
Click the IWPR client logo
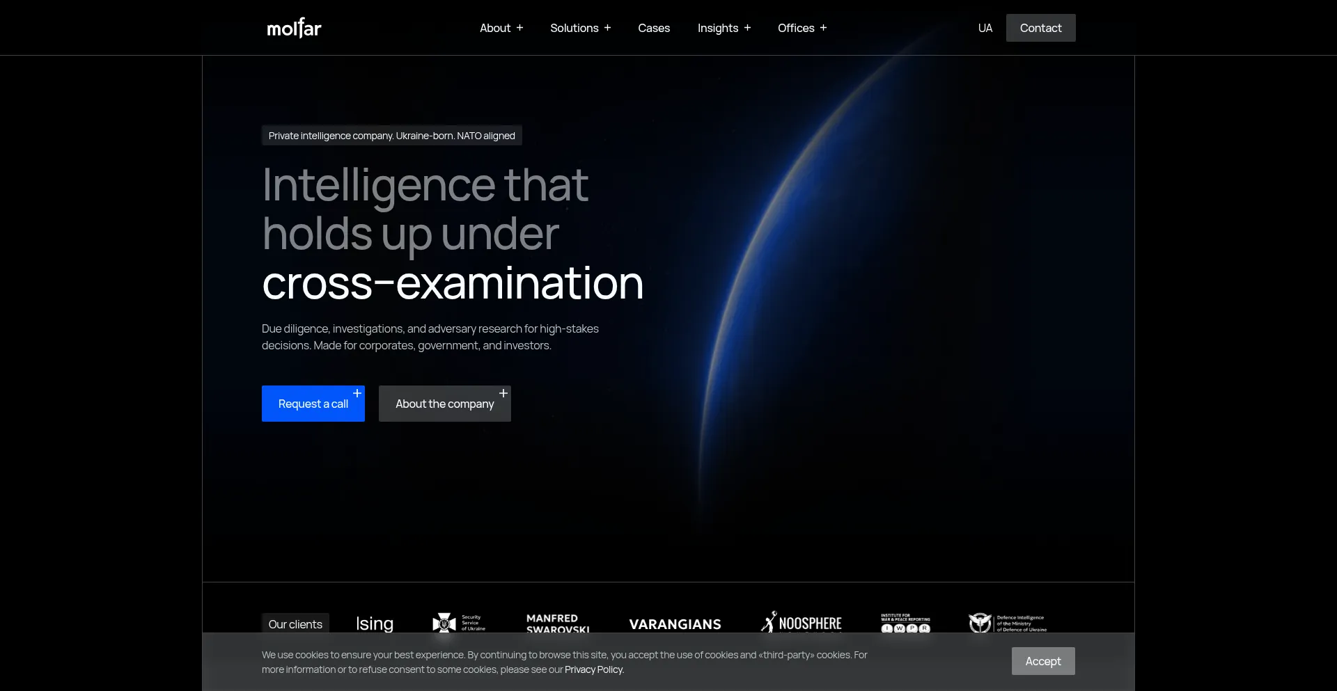click(905, 623)
